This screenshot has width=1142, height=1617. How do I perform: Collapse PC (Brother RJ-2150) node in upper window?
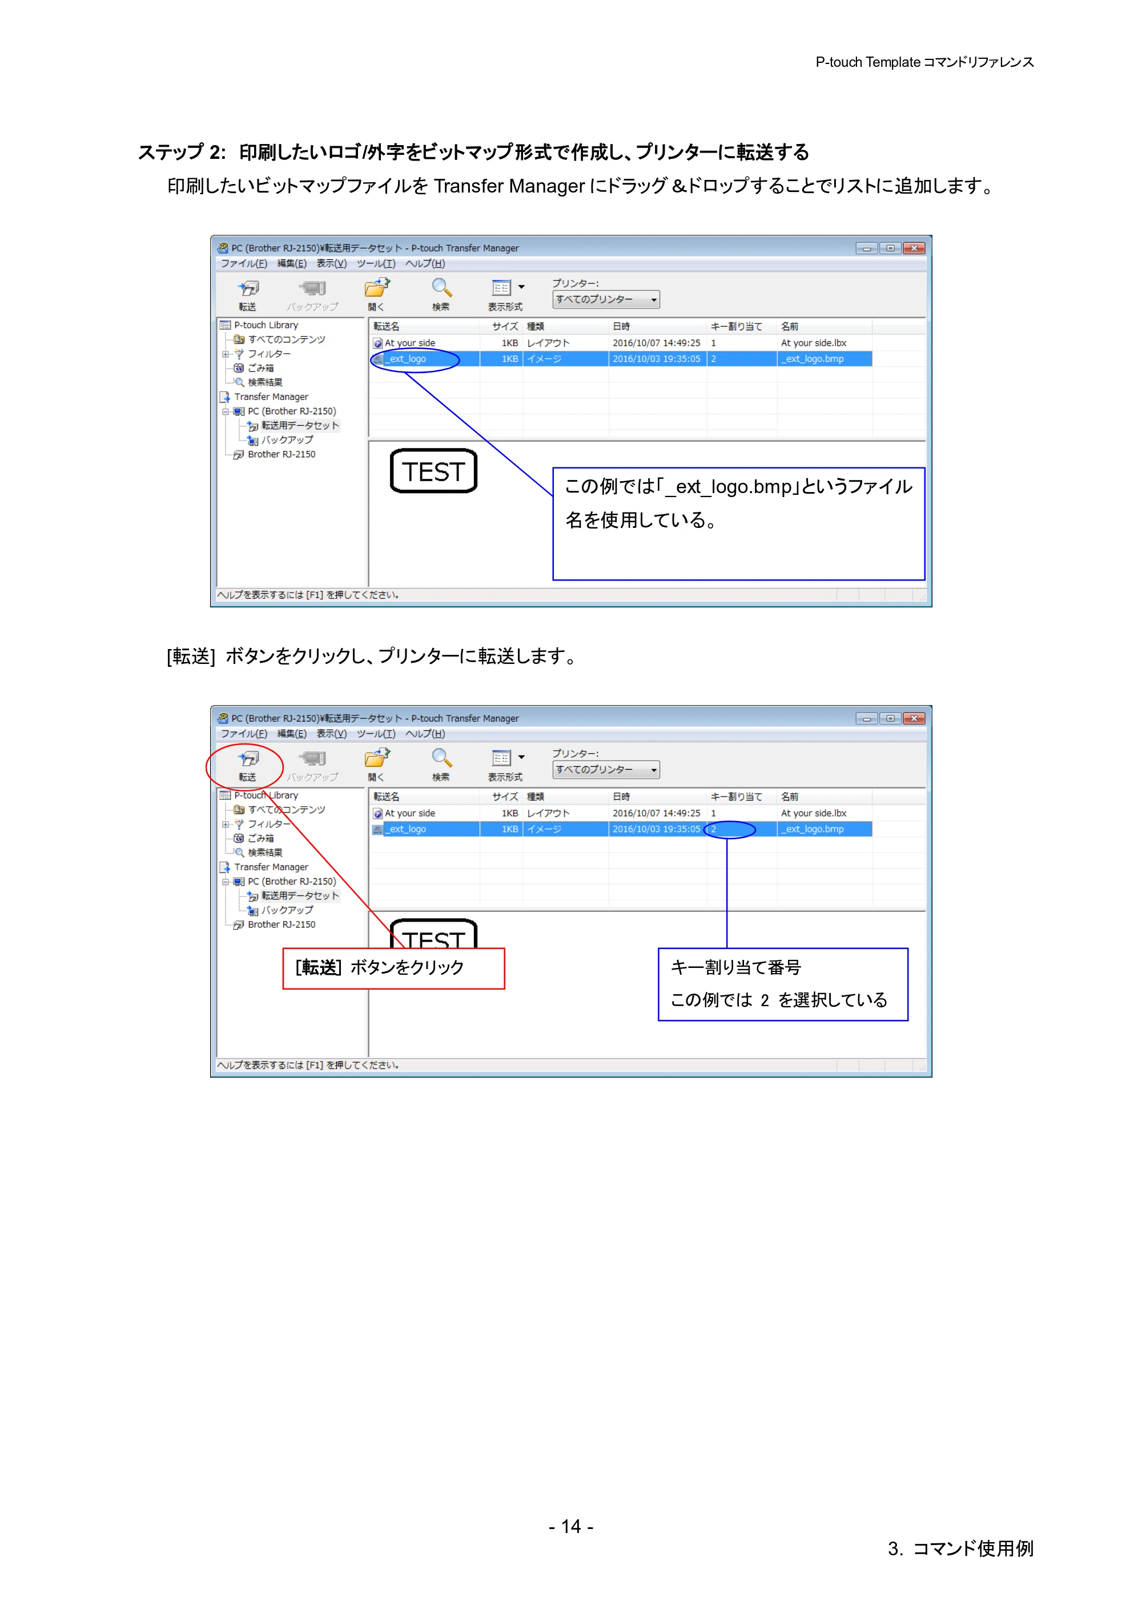point(225,411)
